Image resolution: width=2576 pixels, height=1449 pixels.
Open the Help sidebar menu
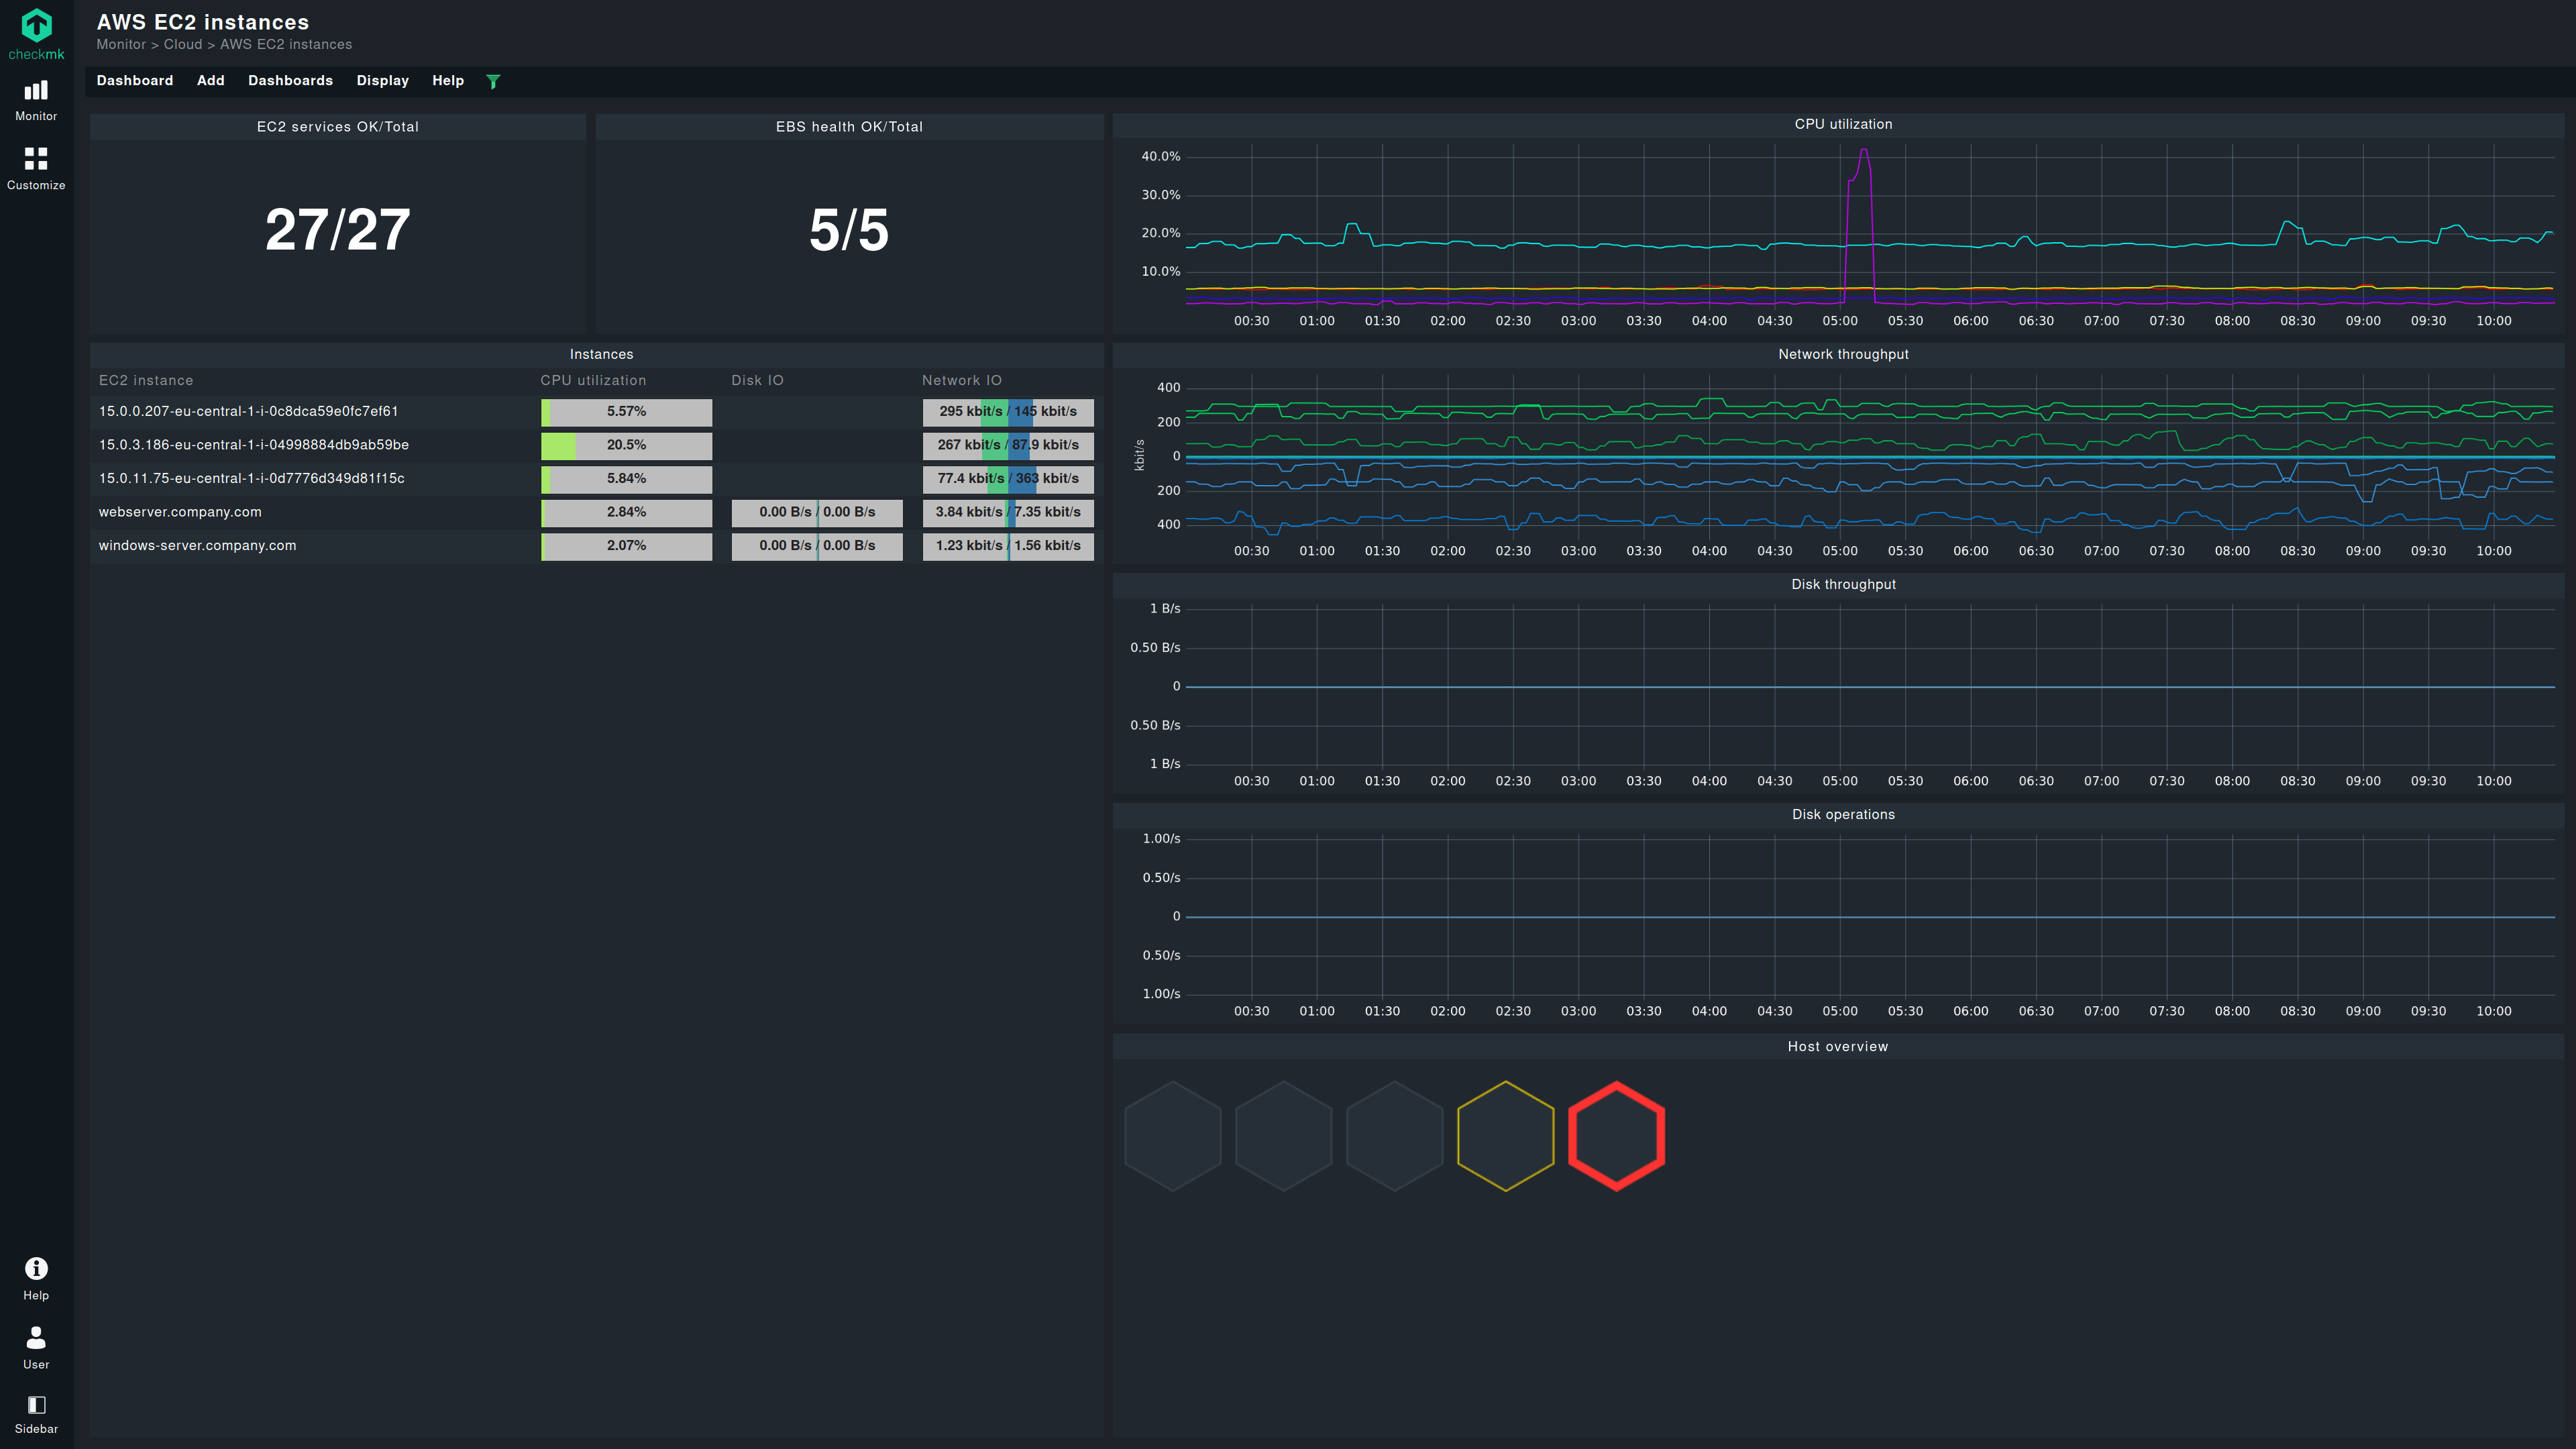click(36, 1279)
